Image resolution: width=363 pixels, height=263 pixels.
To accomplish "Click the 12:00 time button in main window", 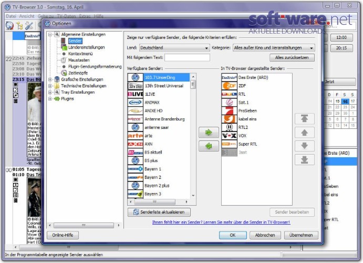I will (x=341, y=37).
